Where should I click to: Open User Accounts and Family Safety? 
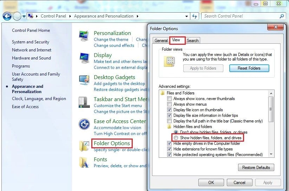[36, 77]
